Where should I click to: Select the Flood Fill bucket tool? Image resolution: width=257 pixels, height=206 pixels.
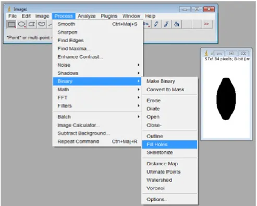pos(176,24)
